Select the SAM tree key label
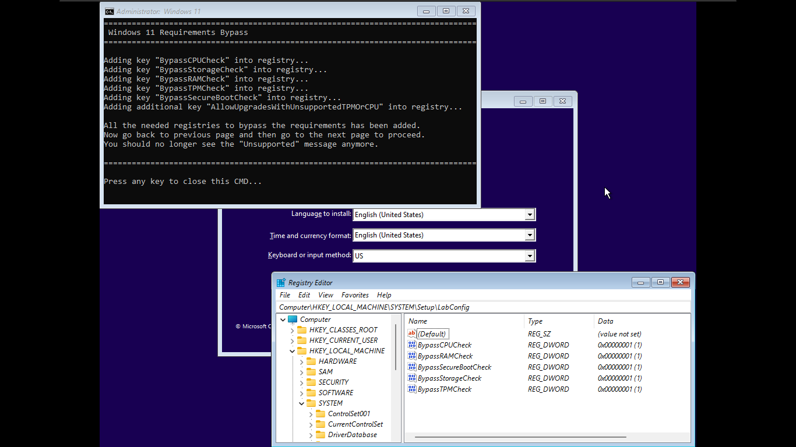 click(326, 372)
